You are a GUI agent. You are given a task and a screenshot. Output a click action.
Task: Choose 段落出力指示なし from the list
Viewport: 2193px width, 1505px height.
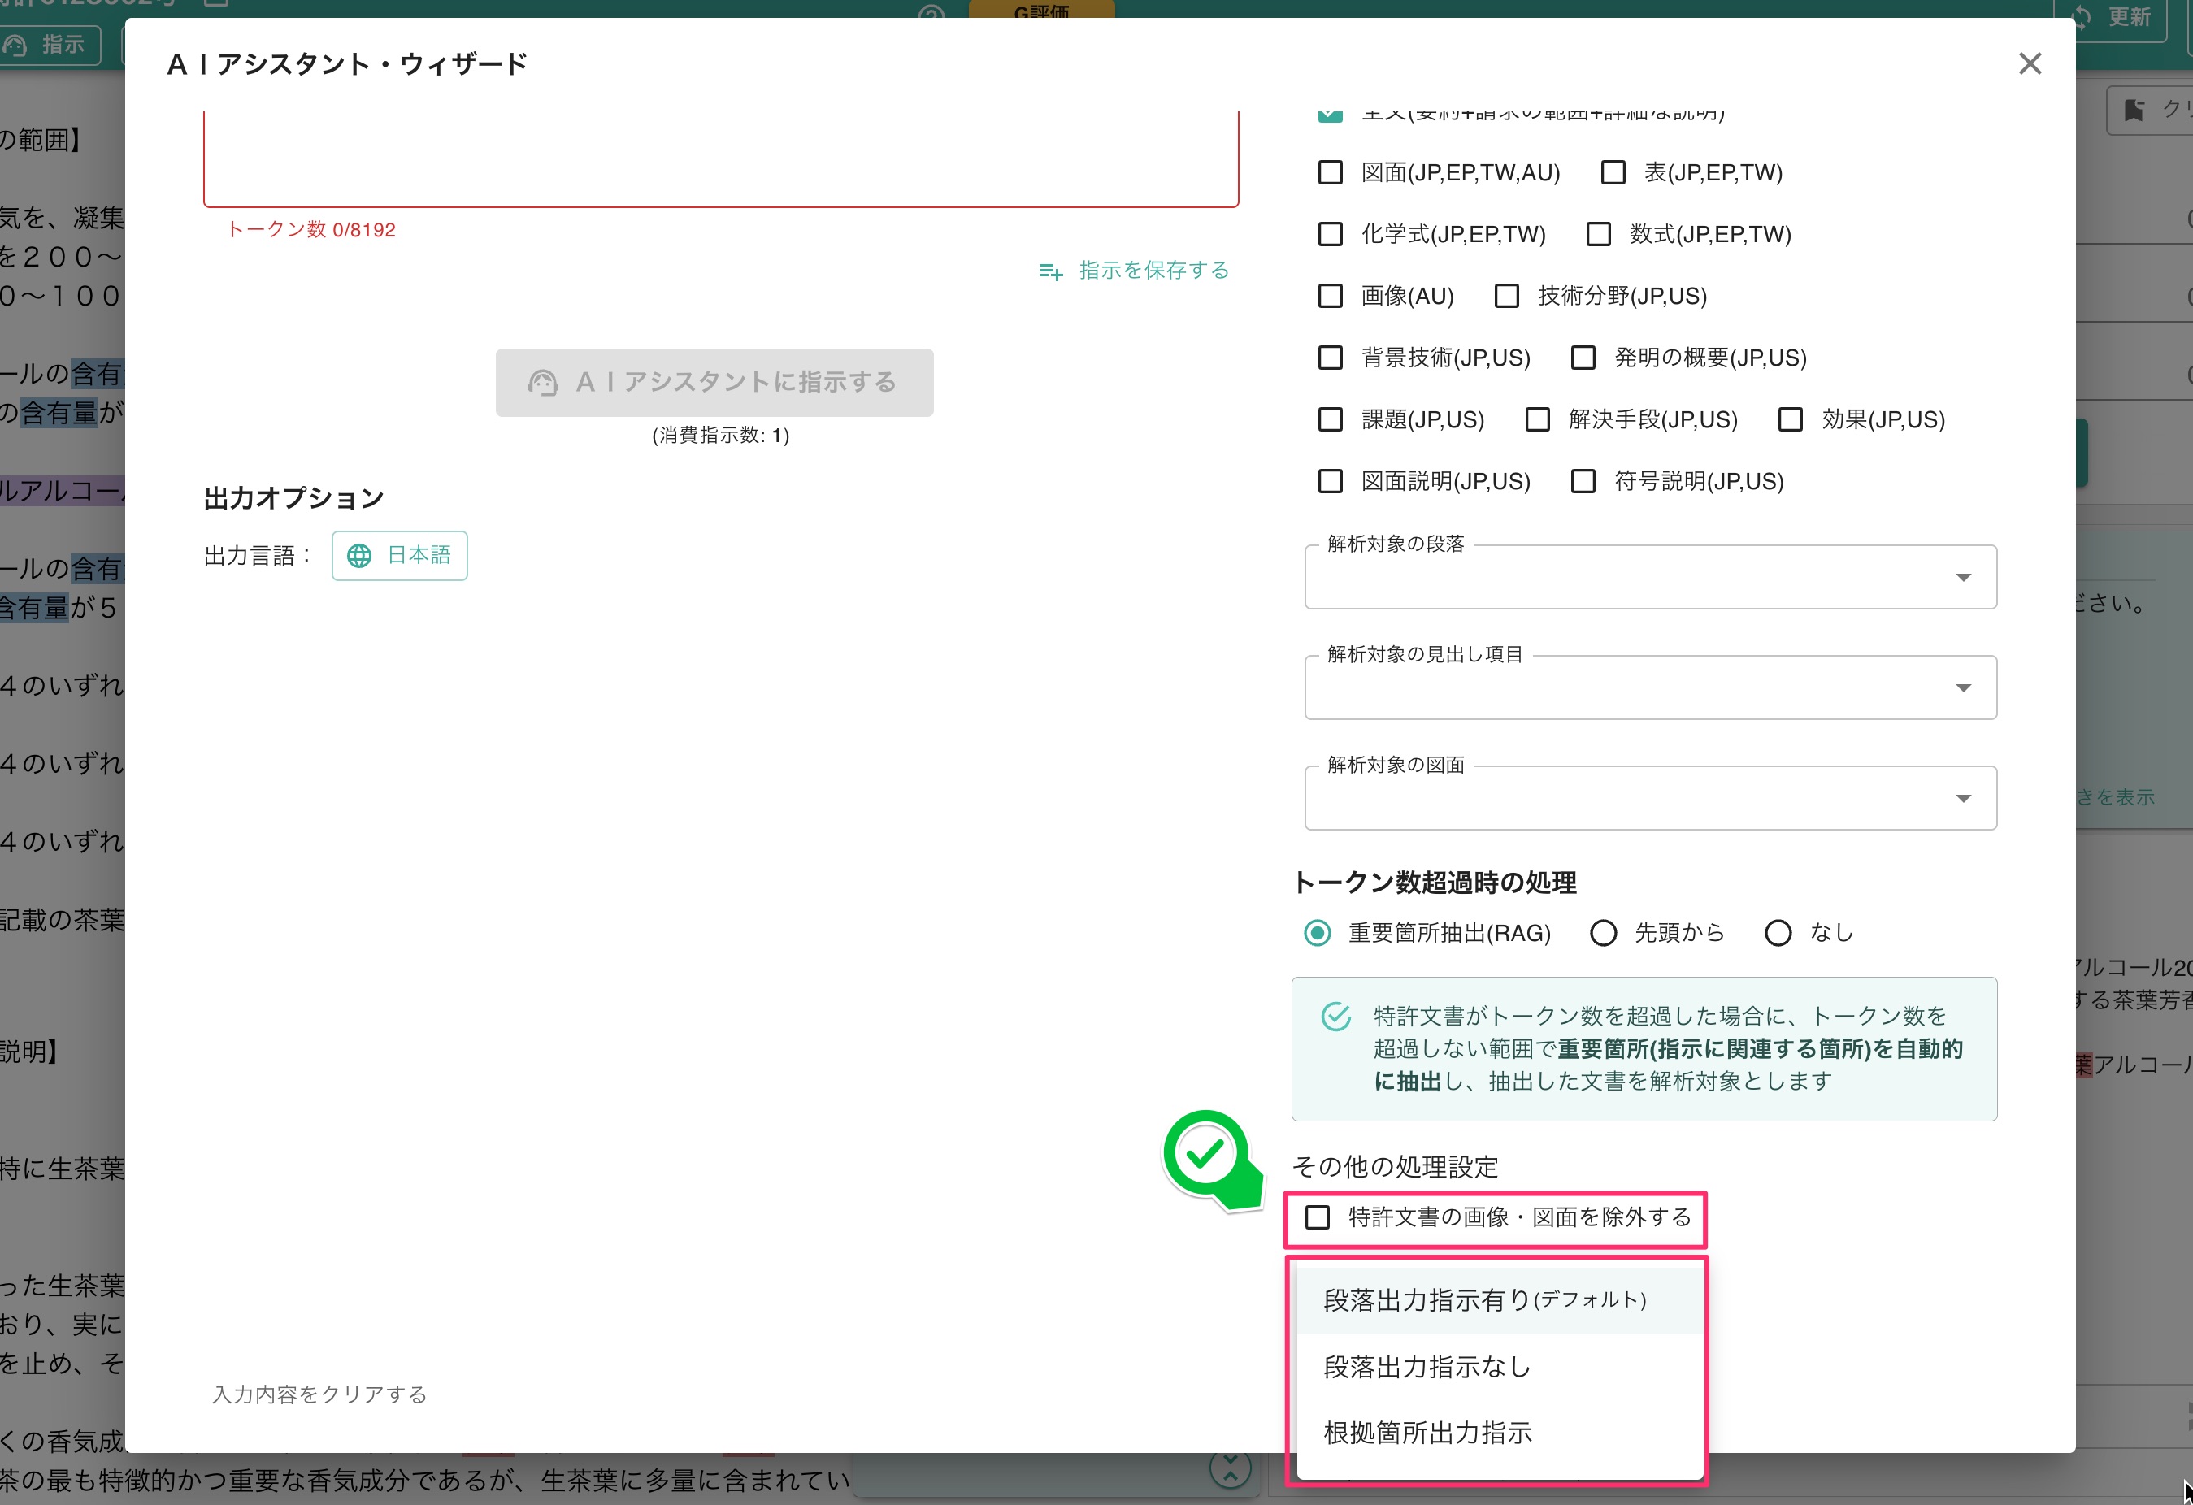coord(1500,1367)
